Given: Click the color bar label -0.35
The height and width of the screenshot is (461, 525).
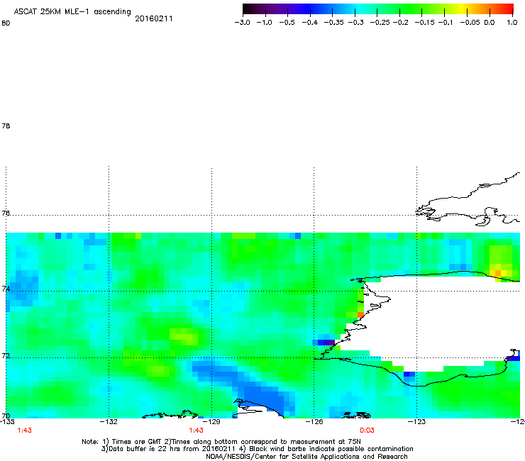Looking at the screenshot, I should 334,23.
